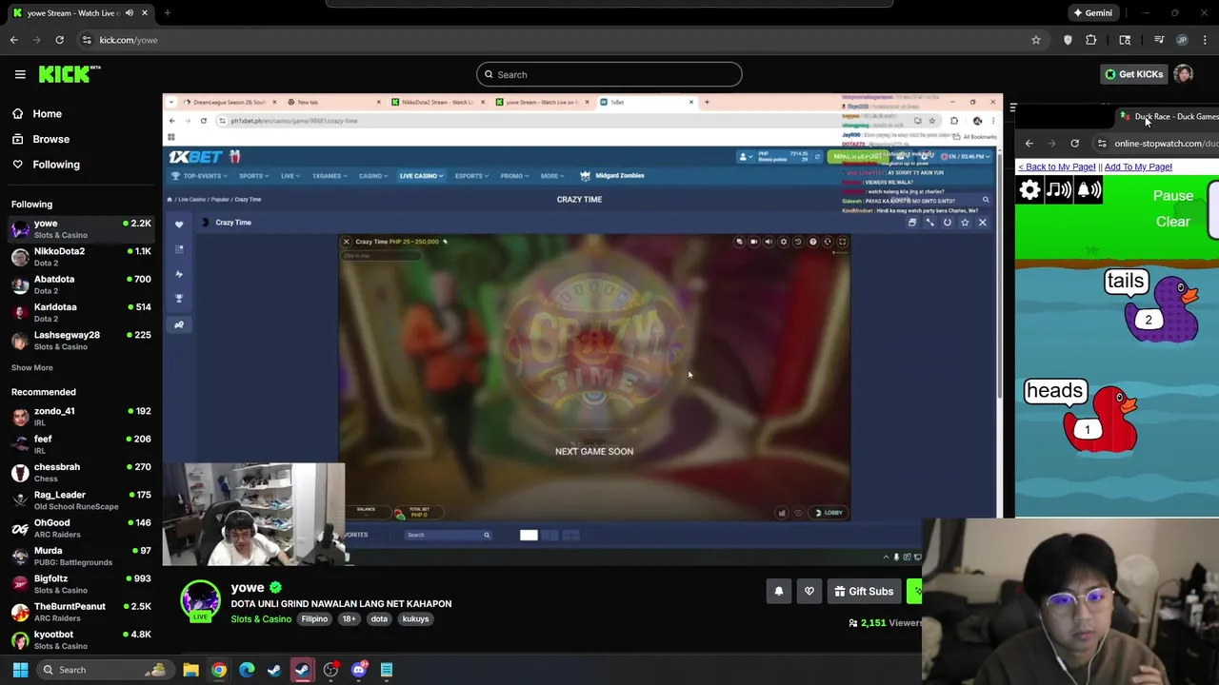
Task: Open LIVE CASINO dropdown in 1xBet
Action: tap(421, 176)
